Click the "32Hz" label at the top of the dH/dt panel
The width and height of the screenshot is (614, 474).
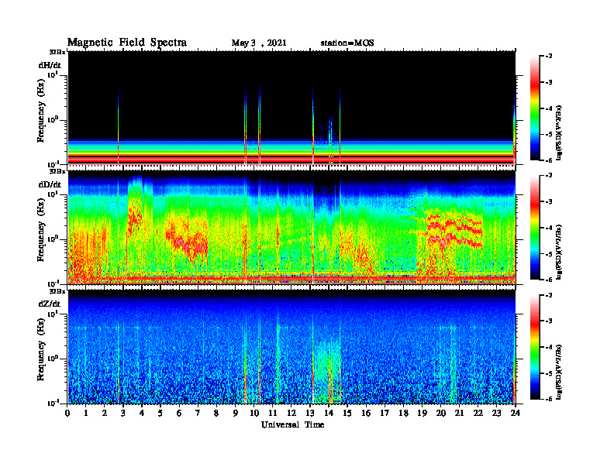coord(57,52)
